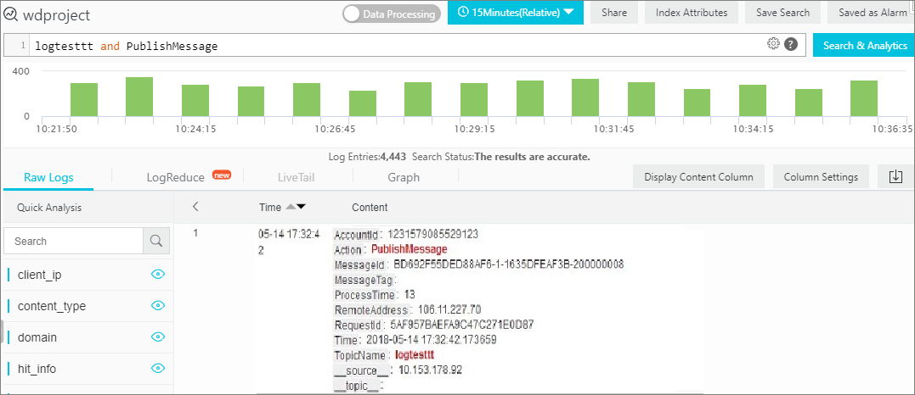Screen dimensions: 915x395
Task: Open query settings gear icon
Action: (x=774, y=44)
